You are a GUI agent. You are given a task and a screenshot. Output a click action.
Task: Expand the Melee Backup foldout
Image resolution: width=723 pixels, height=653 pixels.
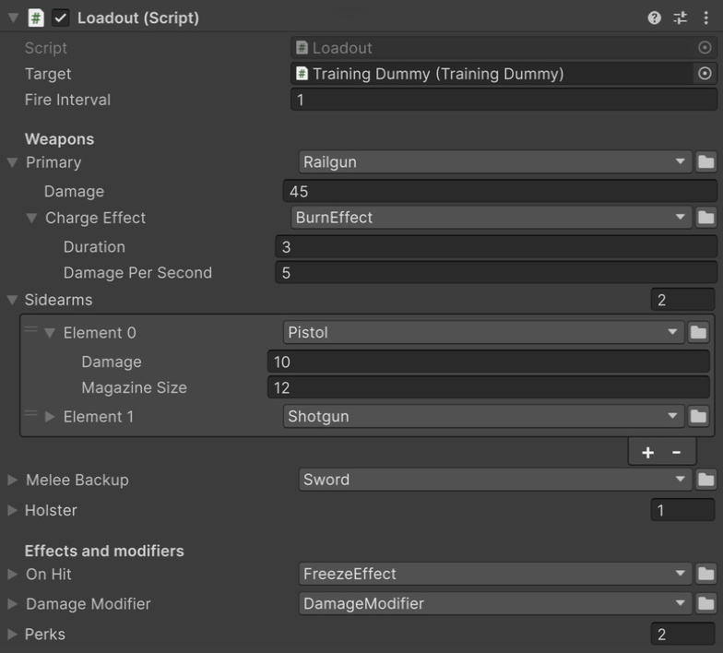pos(13,480)
